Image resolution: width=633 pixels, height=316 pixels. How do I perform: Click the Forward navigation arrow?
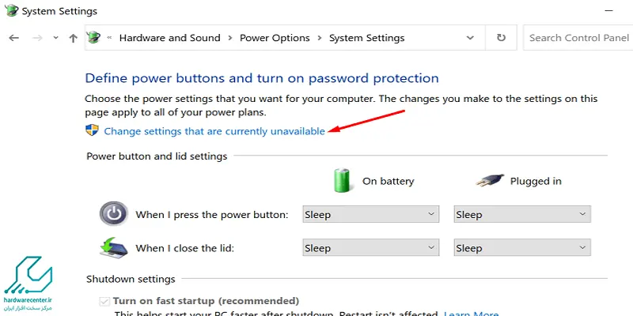[x=37, y=38]
